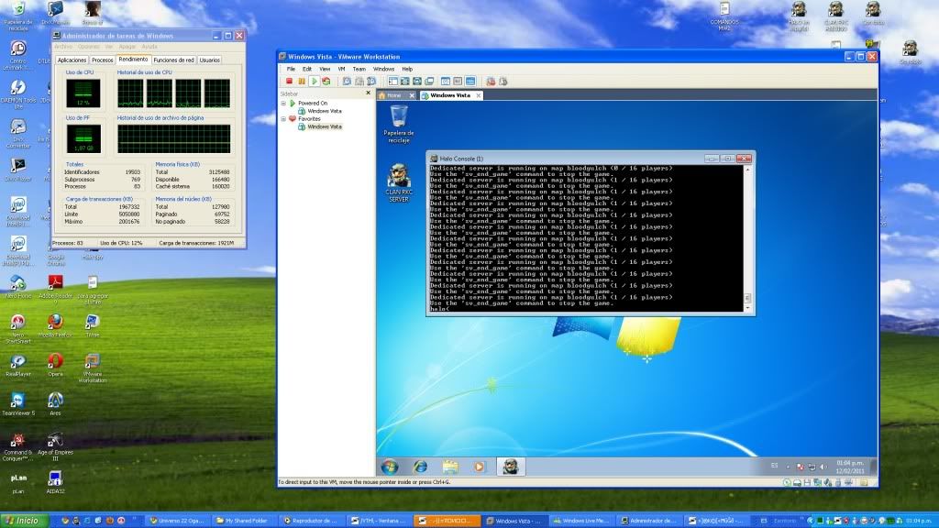Switch to Aplicaciones tab in Task Manager
This screenshot has height=528, width=939.
click(x=72, y=60)
